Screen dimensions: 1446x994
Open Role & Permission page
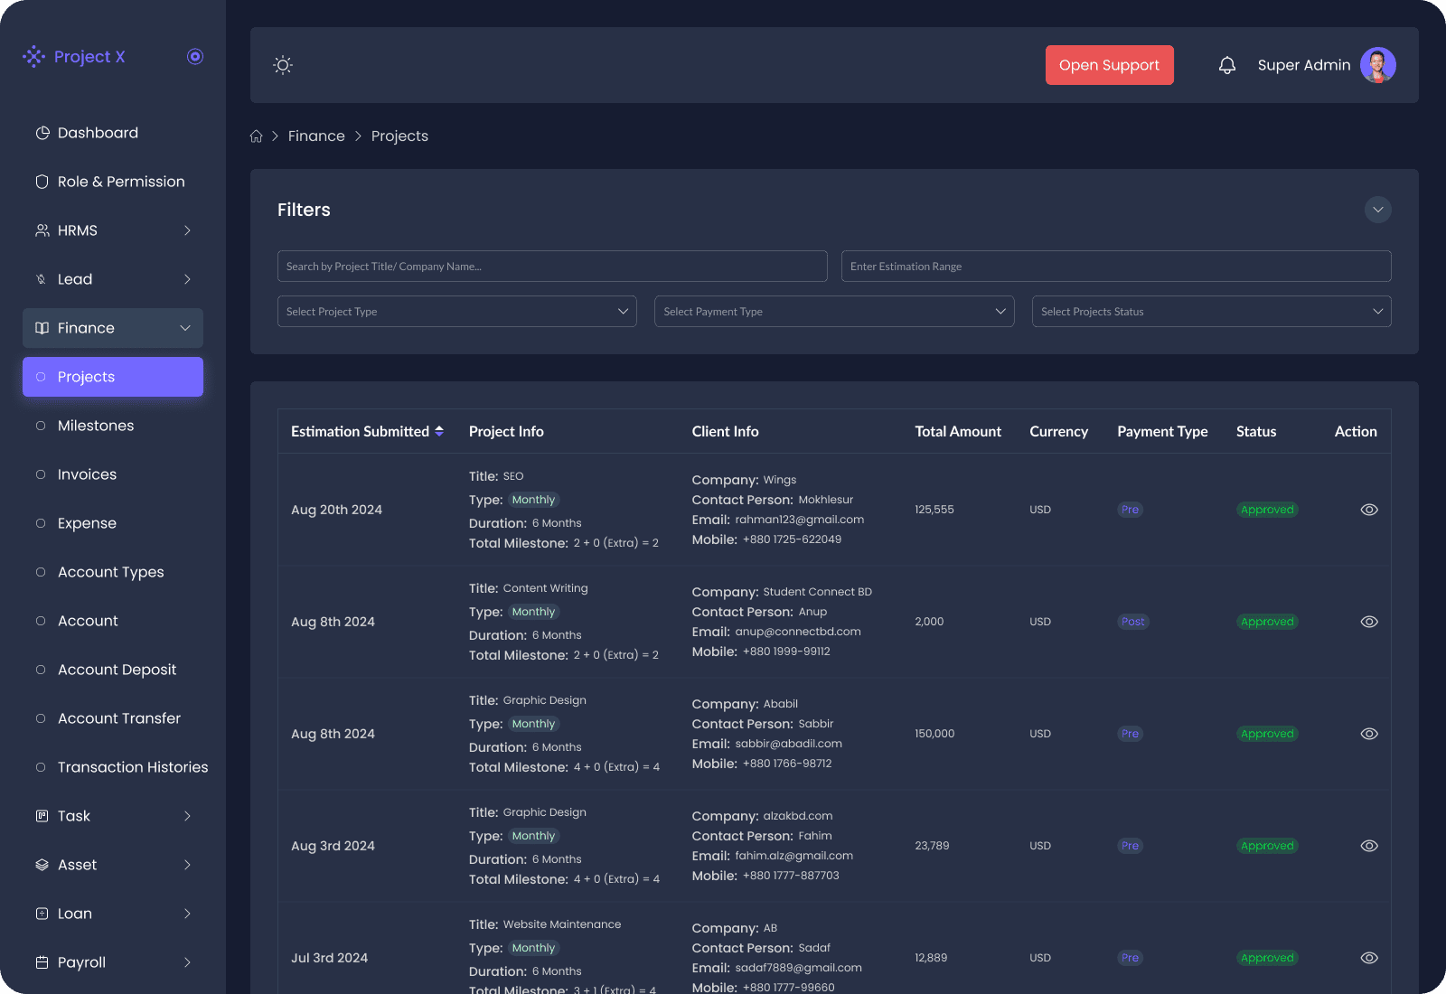[120, 182]
